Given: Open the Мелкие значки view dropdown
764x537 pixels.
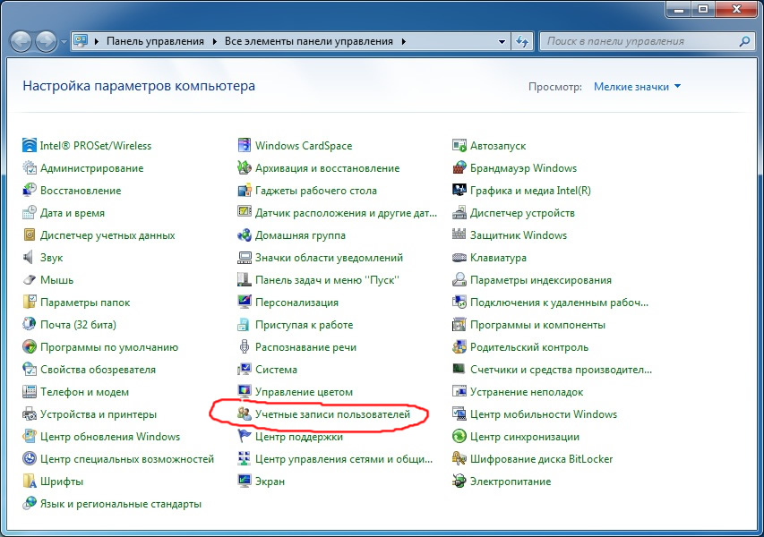Looking at the screenshot, I should (637, 87).
